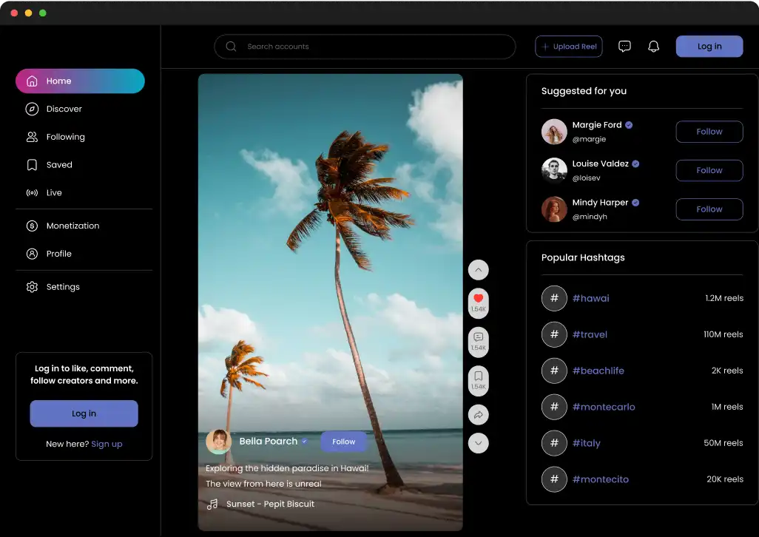The width and height of the screenshot is (759, 537).
Task: Open Profile in the sidebar
Action: point(48,254)
